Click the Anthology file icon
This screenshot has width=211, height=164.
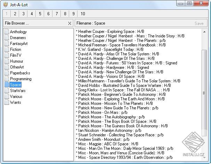coord(7,31)
